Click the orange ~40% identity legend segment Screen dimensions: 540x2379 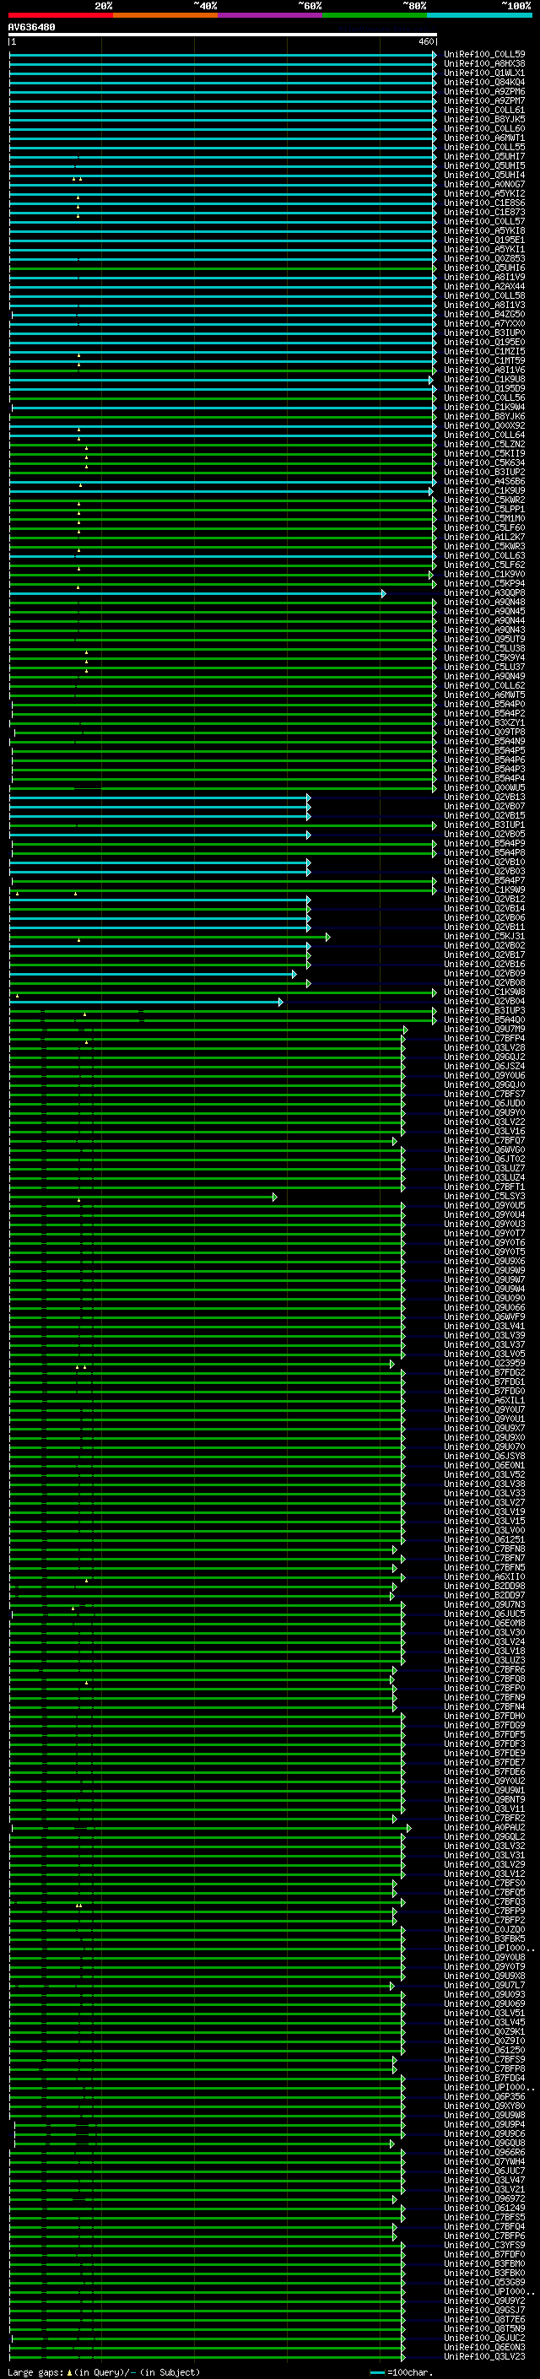click(165, 15)
